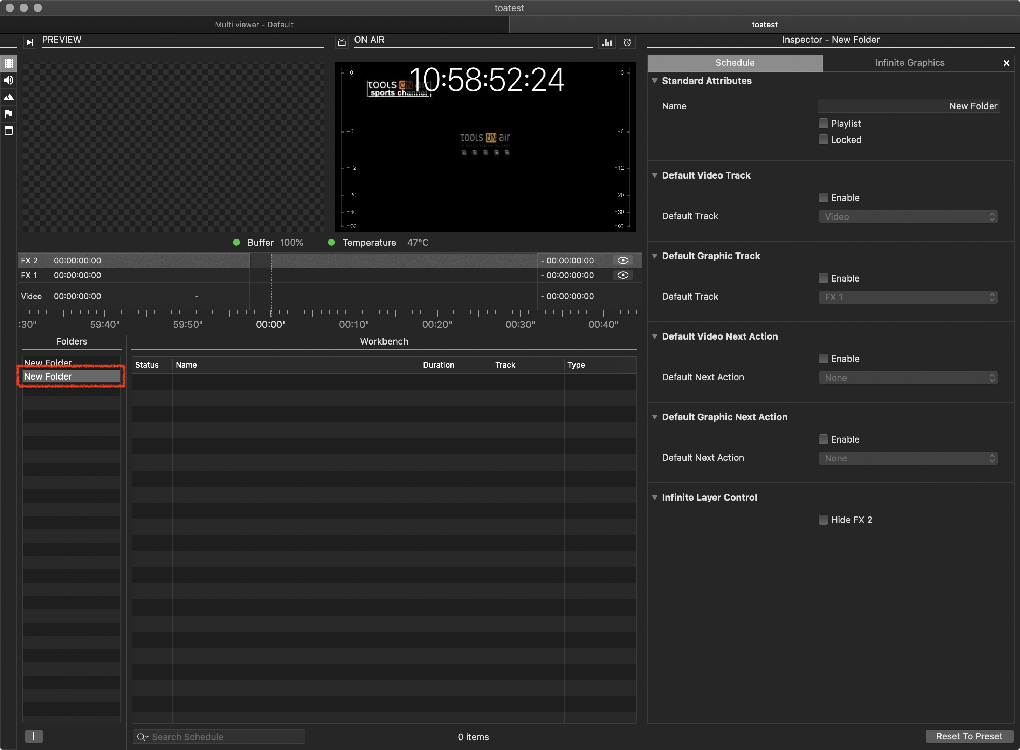Select the toatest window tab
This screenshot has width=1020, height=750.
(x=765, y=25)
